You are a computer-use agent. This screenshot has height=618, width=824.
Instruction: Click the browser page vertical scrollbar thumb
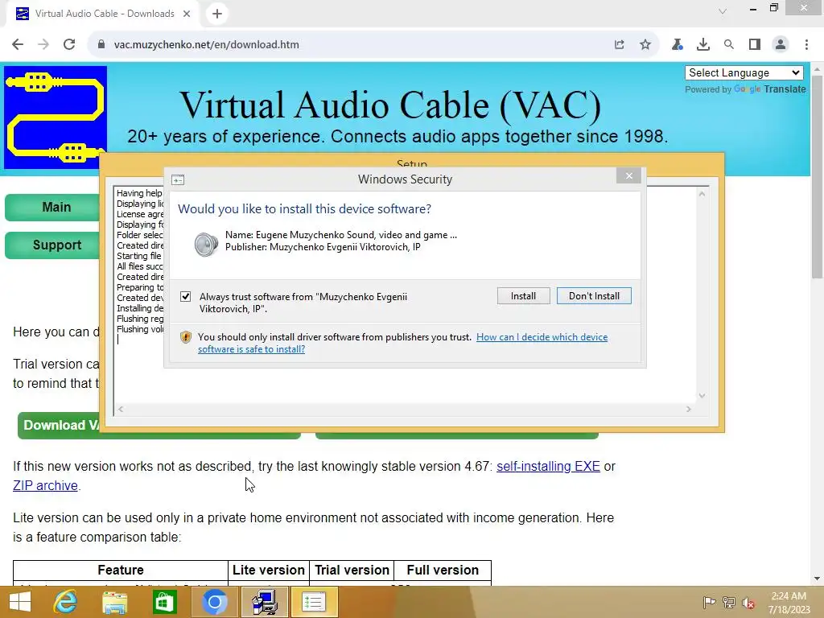coord(818,176)
